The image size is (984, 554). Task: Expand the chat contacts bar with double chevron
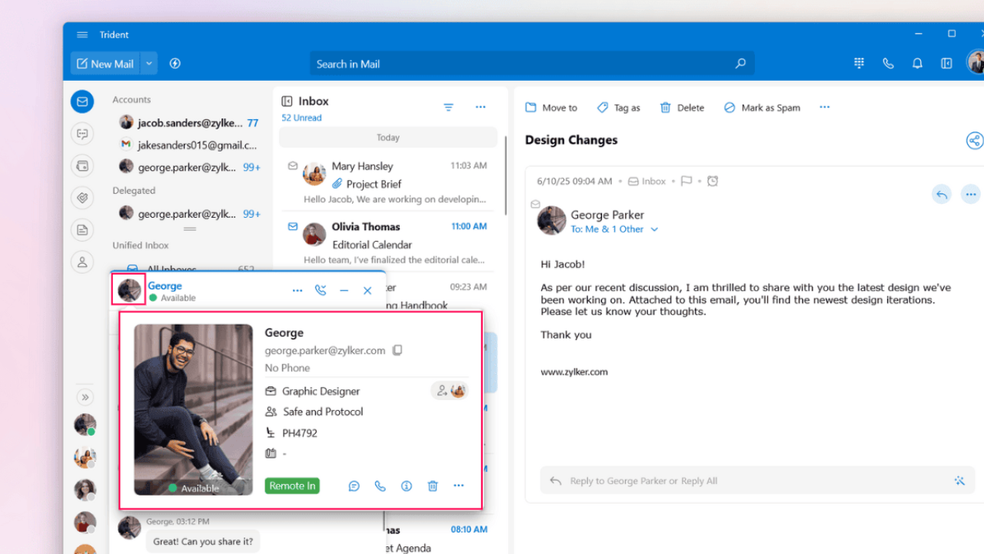[x=85, y=397]
